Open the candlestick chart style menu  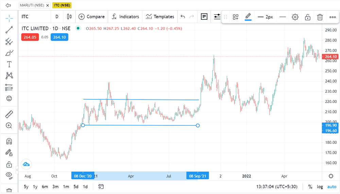coord(69,17)
